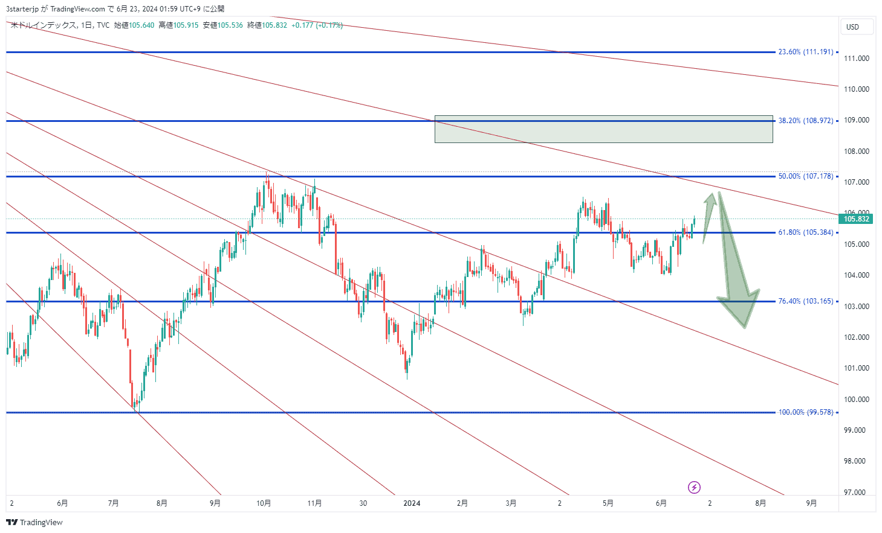Click the 終値105.832 close value

267,25
